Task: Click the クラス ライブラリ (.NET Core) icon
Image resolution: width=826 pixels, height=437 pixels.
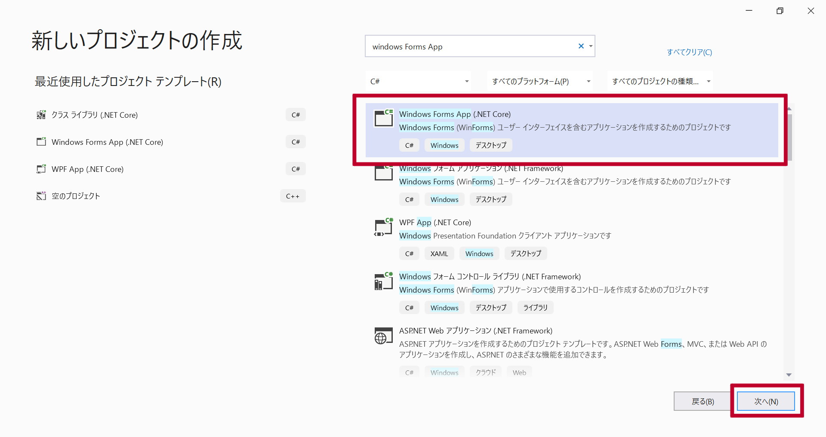Action: pos(41,115)
